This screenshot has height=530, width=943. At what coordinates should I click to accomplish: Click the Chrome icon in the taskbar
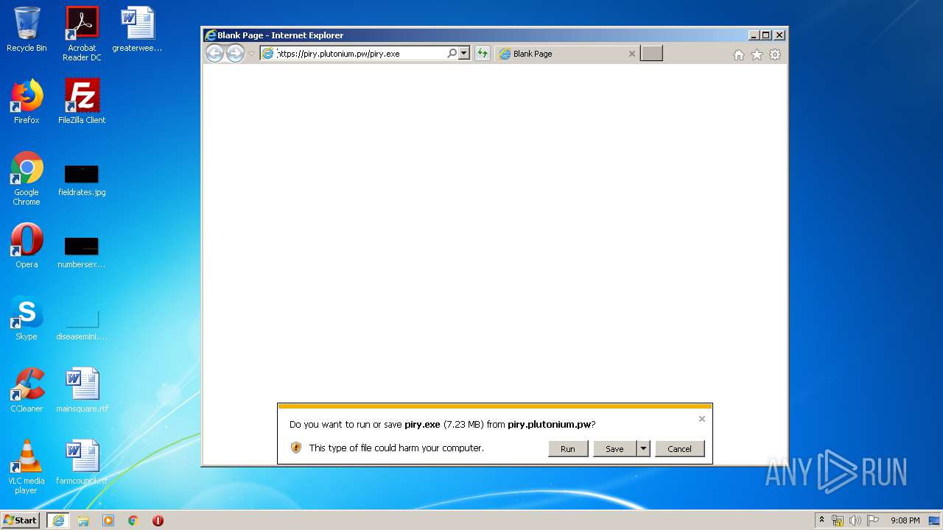tap(133, 520)
